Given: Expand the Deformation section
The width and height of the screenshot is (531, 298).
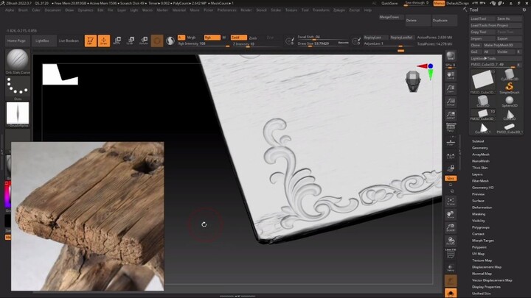Looking at the screenshot, I should [x=482, y=207].
